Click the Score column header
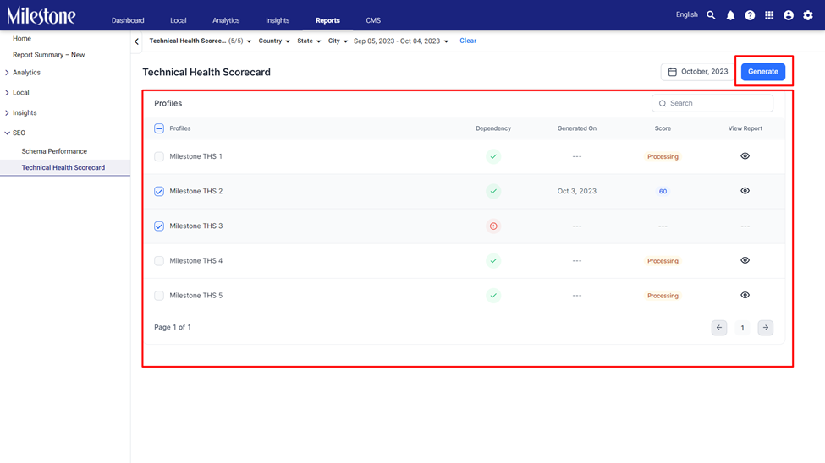825x463 pixels. coord(663,128)
